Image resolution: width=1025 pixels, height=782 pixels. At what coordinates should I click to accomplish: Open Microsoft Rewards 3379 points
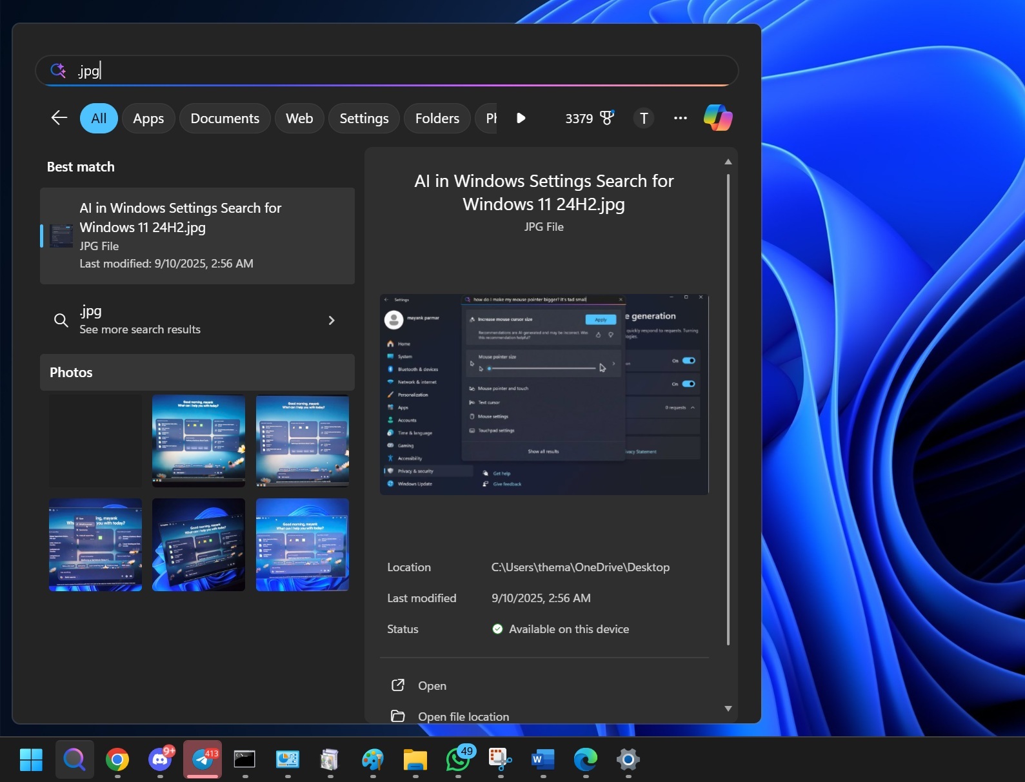pos(590,118)
